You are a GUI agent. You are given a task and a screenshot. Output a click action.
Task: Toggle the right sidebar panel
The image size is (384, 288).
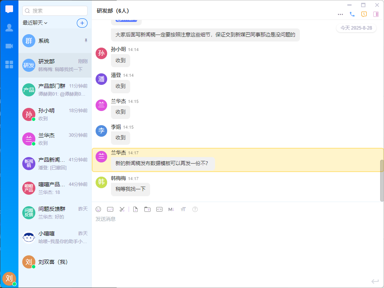[x=376, y=14]
